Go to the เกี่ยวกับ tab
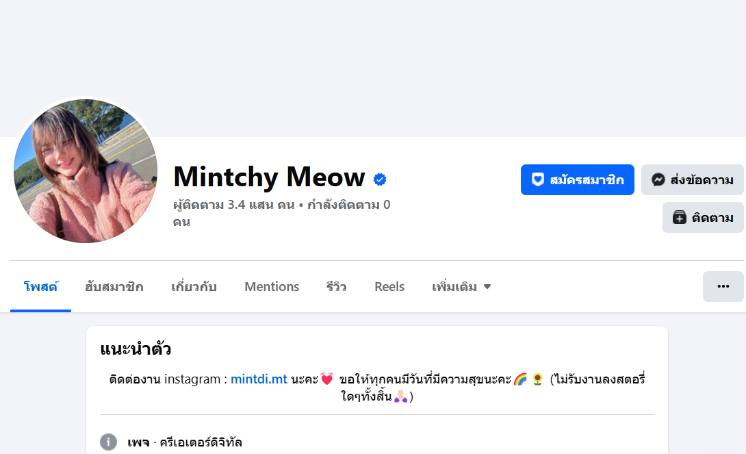746x454 pixels. click(x=194, y=286)
